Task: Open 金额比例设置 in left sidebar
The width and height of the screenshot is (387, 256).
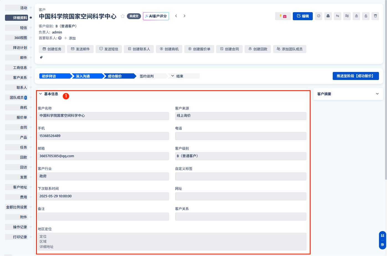Action: 16,207
